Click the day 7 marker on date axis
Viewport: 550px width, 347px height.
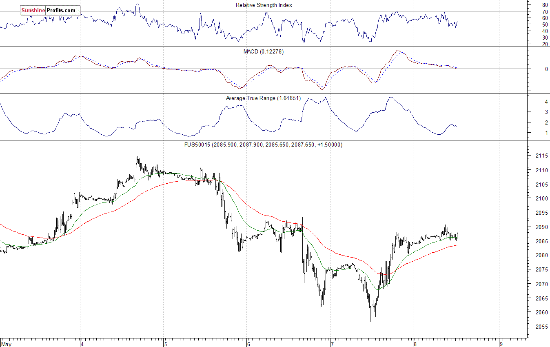click(x=332, y=344)
